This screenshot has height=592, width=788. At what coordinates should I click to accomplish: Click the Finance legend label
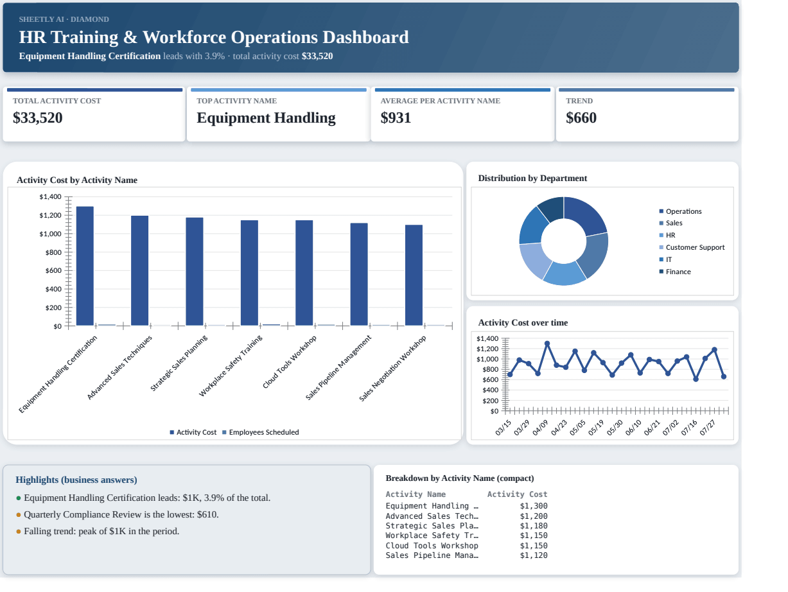[x=679, y=272]
